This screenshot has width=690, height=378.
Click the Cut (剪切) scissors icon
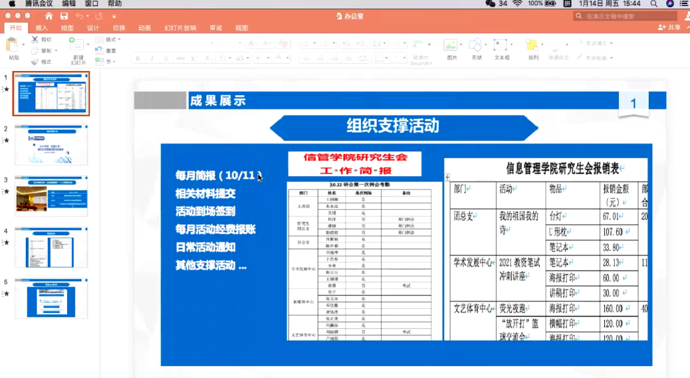[x=35, y=40]
